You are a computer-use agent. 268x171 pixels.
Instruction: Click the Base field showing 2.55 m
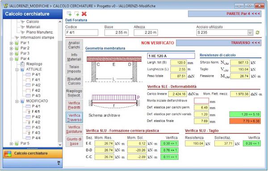coord(117,33)
